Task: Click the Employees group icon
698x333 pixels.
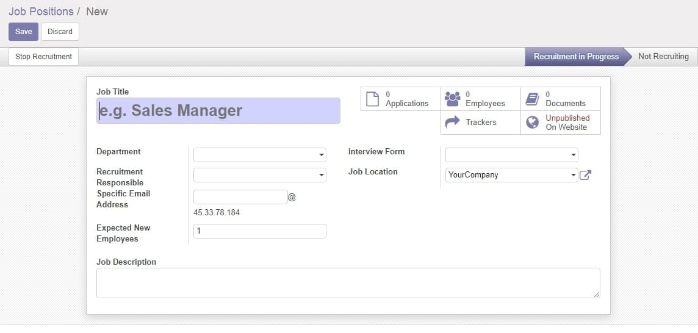Action: point(452,99)
